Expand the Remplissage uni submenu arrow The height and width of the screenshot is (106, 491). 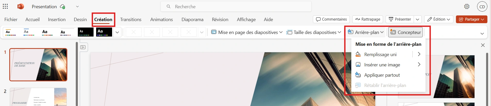pos(419,54)
